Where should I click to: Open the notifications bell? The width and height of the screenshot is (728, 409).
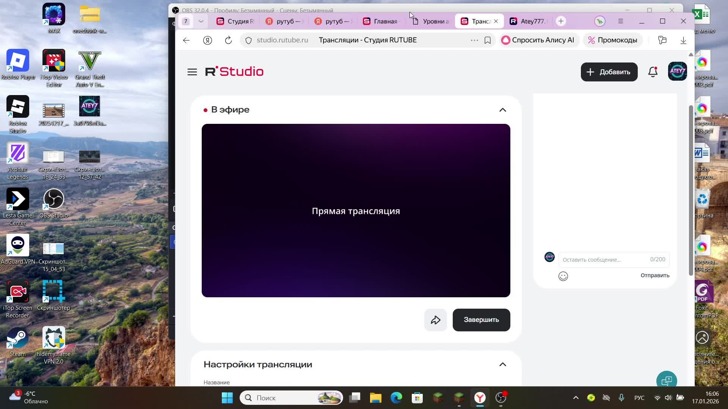[x=653, y=72]
